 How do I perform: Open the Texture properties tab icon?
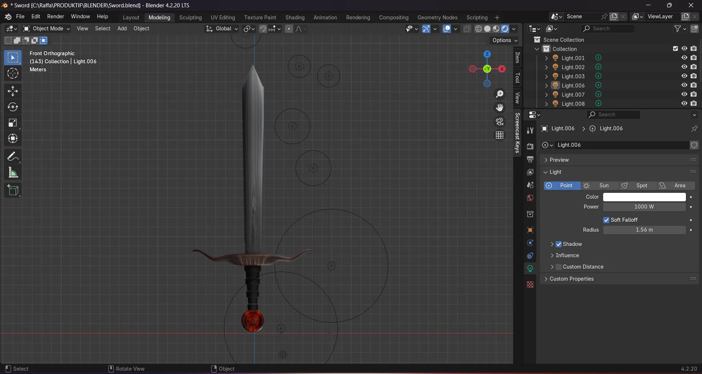coord(530,285)
